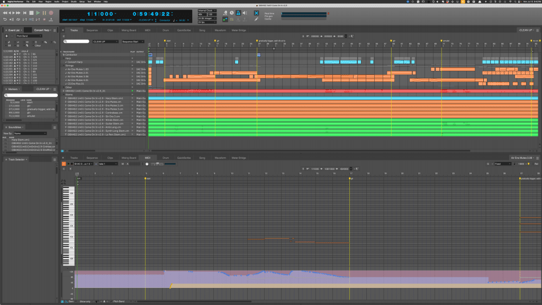Toggle play-enable for Concert Harp track
Viewport: 542px width, 305px height.
[133, 62]
